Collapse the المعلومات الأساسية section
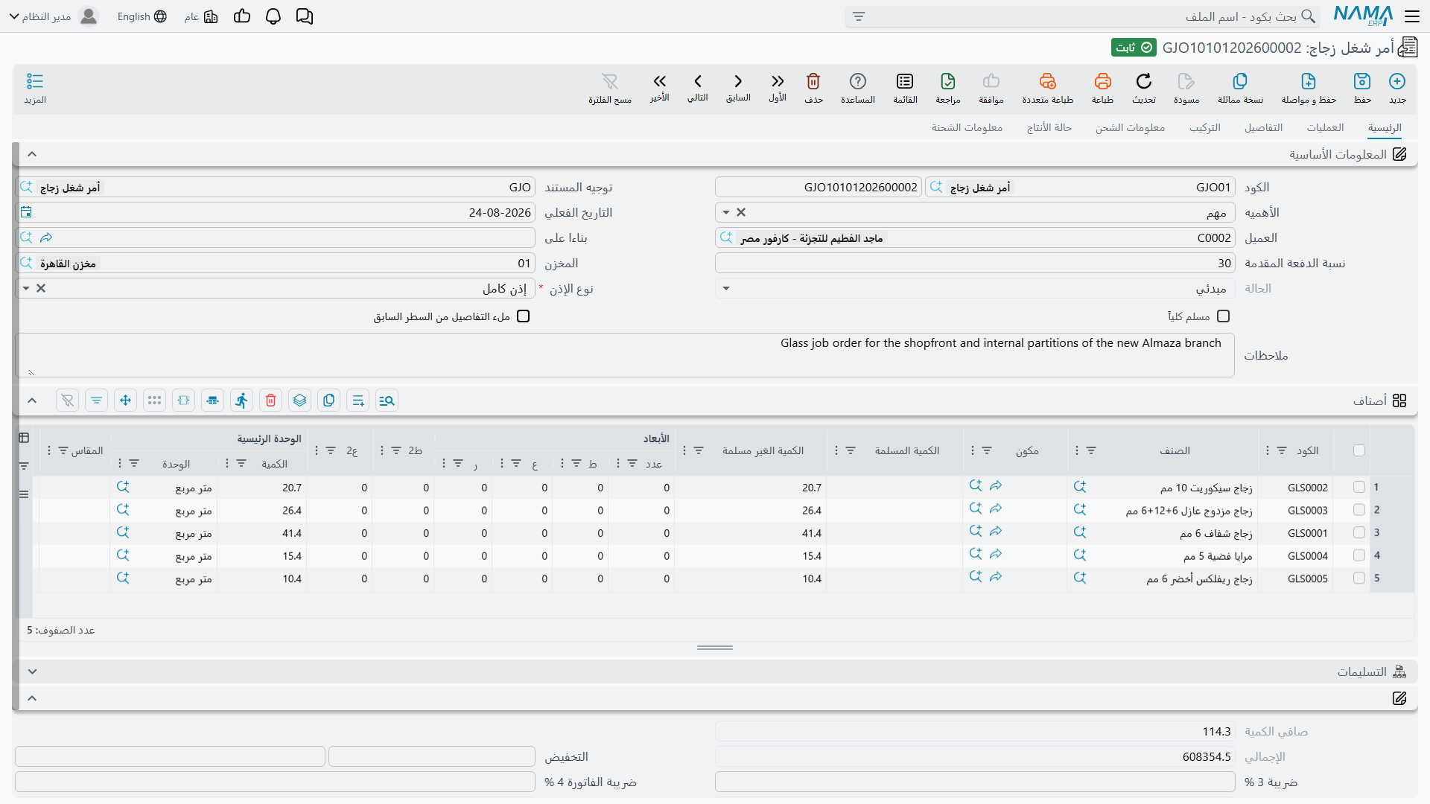 32,154
